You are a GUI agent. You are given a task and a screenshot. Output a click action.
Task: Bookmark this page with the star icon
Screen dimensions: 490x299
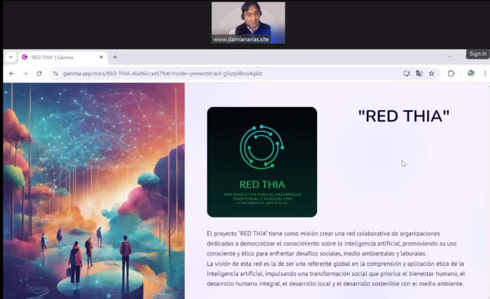pos(431,73)
